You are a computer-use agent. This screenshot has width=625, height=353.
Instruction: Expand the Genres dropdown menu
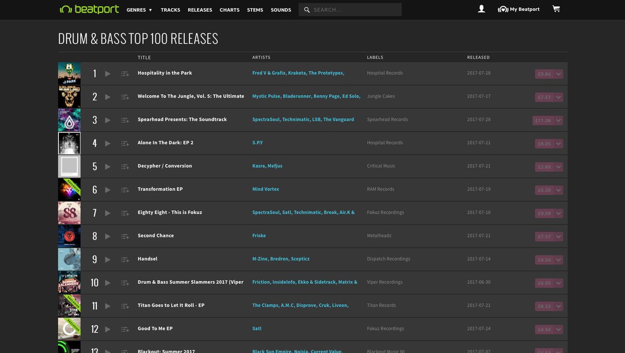[x=139, y=10]
